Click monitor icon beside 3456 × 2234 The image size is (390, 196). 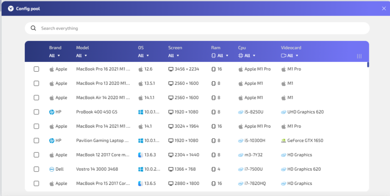[171, 69]
